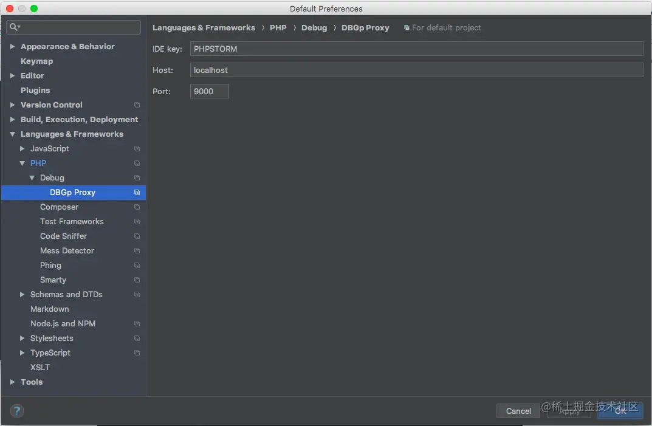Expand the Tools section arrow
The height and width of the screenshot is (426, 652).
click(13, 382)
